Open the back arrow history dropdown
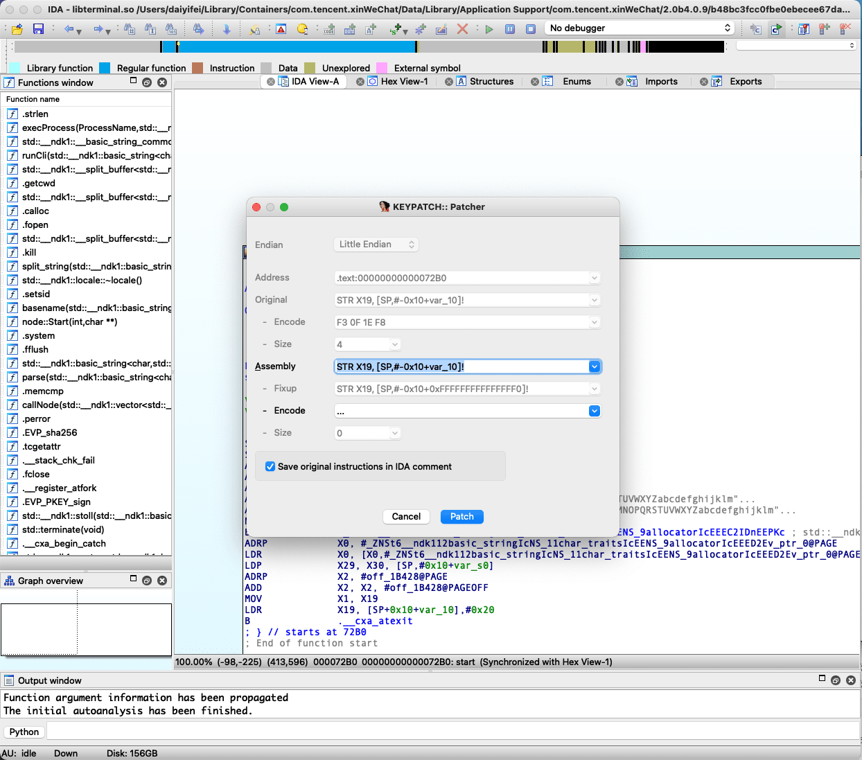 (x=79, y=32)
